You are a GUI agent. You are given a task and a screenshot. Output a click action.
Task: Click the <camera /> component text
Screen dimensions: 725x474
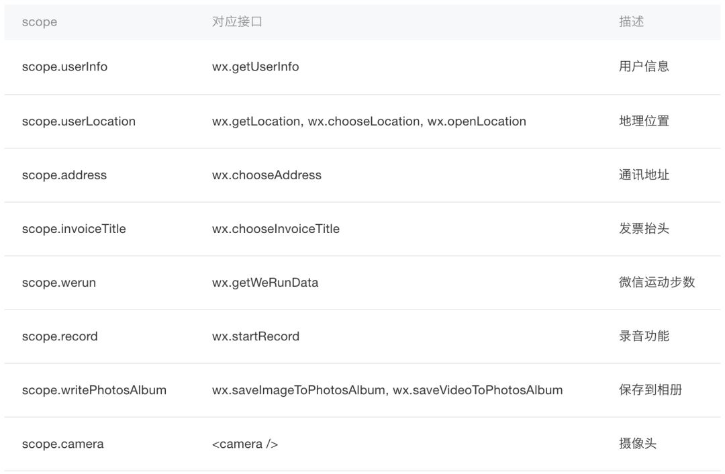[x=245, y=444]
